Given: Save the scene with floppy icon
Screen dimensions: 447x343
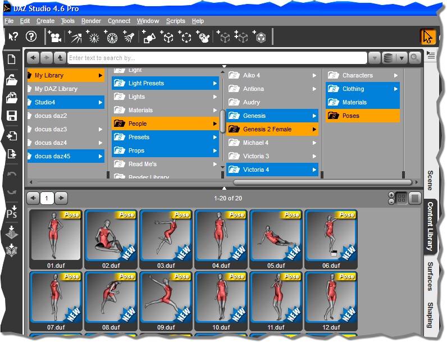Looking at the screenshot, I should click(12, 116).
